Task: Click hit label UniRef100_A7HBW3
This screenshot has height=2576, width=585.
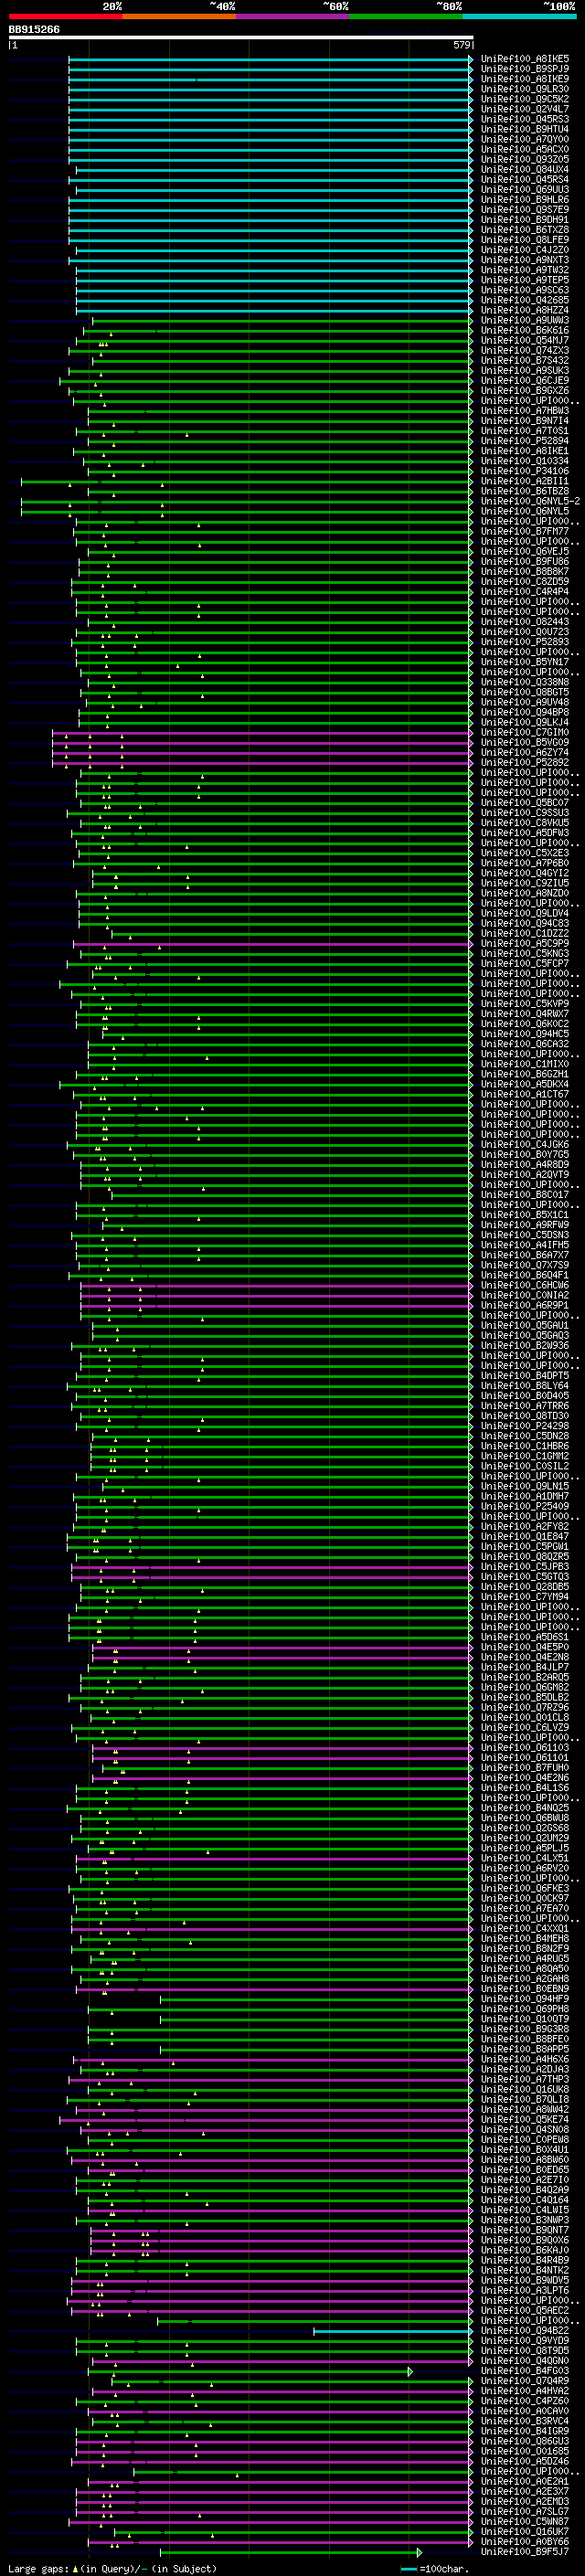Action: (525, 411)
